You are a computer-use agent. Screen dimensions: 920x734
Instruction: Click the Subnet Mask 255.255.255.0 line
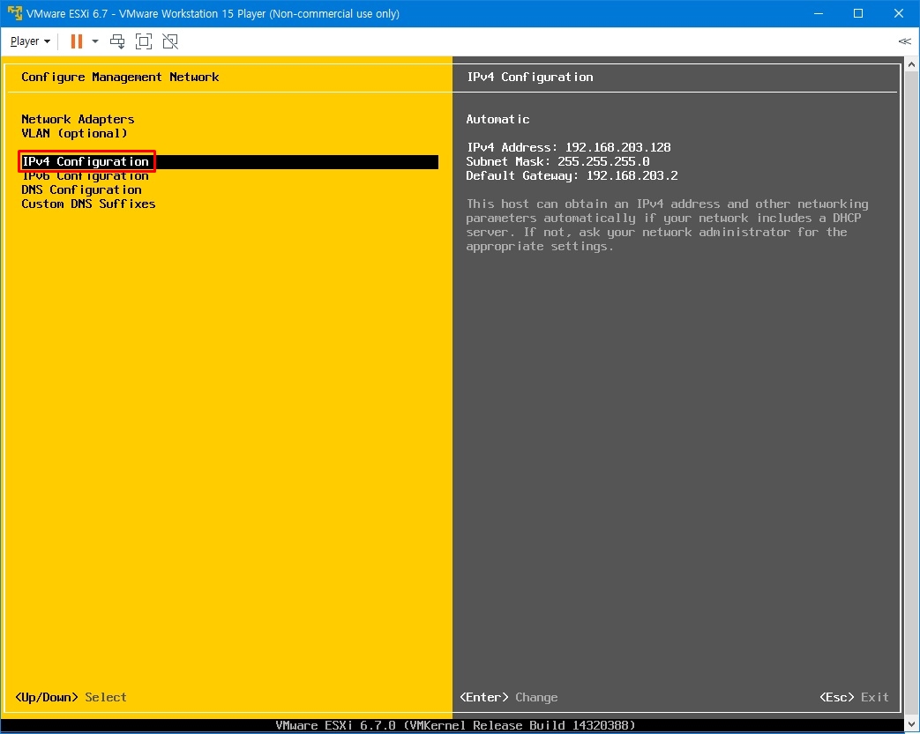[557, 161]
